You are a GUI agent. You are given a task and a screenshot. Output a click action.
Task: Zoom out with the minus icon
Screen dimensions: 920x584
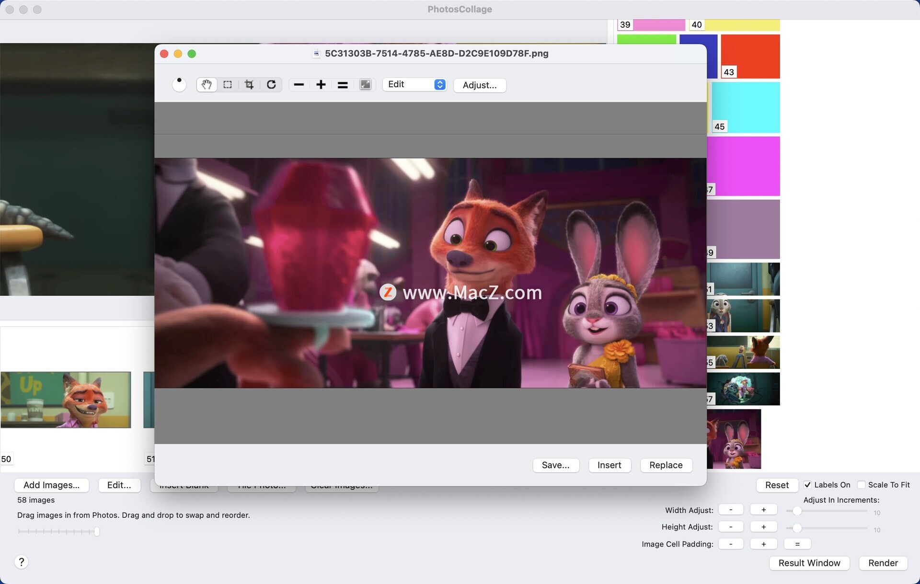[299, 85]
